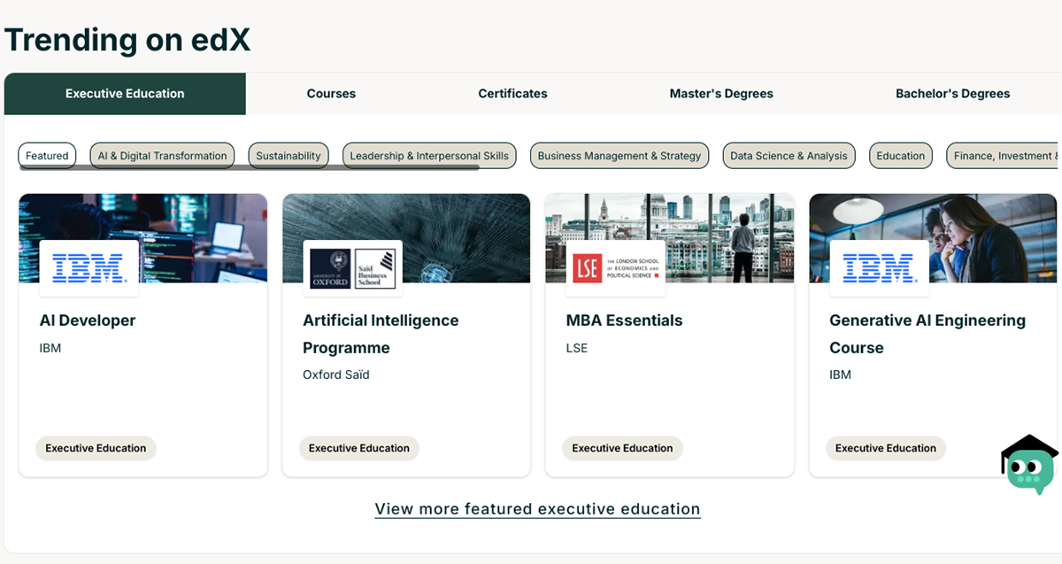Click the Oxford Saïd Business School logo
Viewport: 1062px width, 564px height.
coord(352,267)
